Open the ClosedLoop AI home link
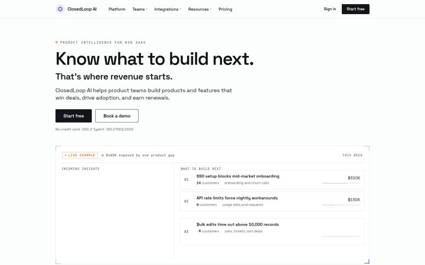 tap(76, 9)
